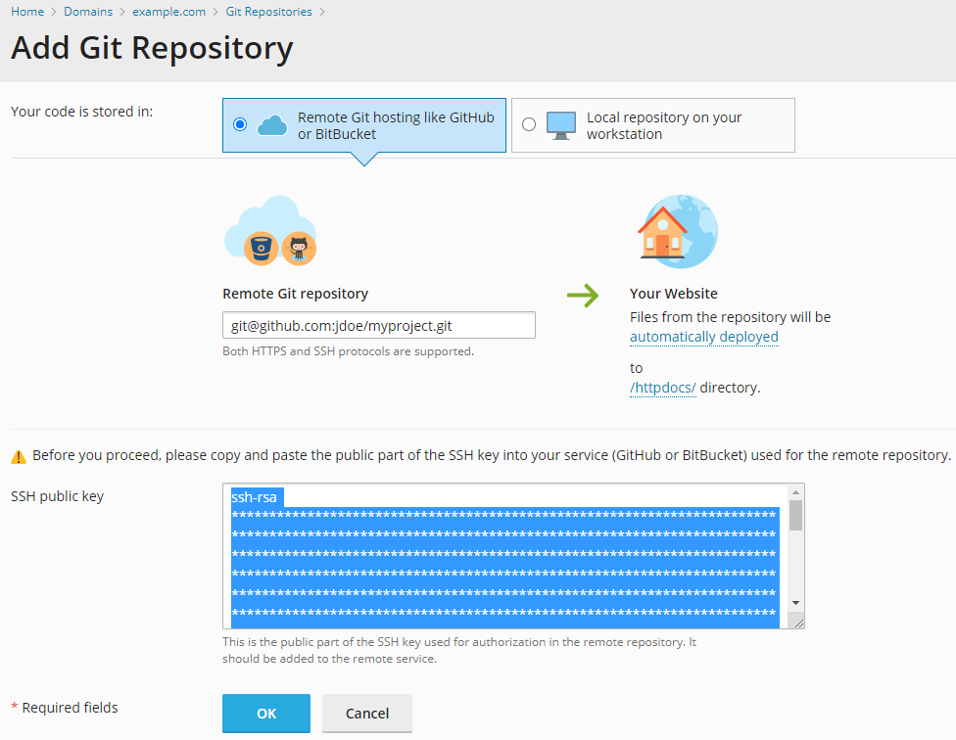This screenshot has height=740, width=956.
Task: Click the cloud icon for remote hosting
Action: [x=272, y=125]
